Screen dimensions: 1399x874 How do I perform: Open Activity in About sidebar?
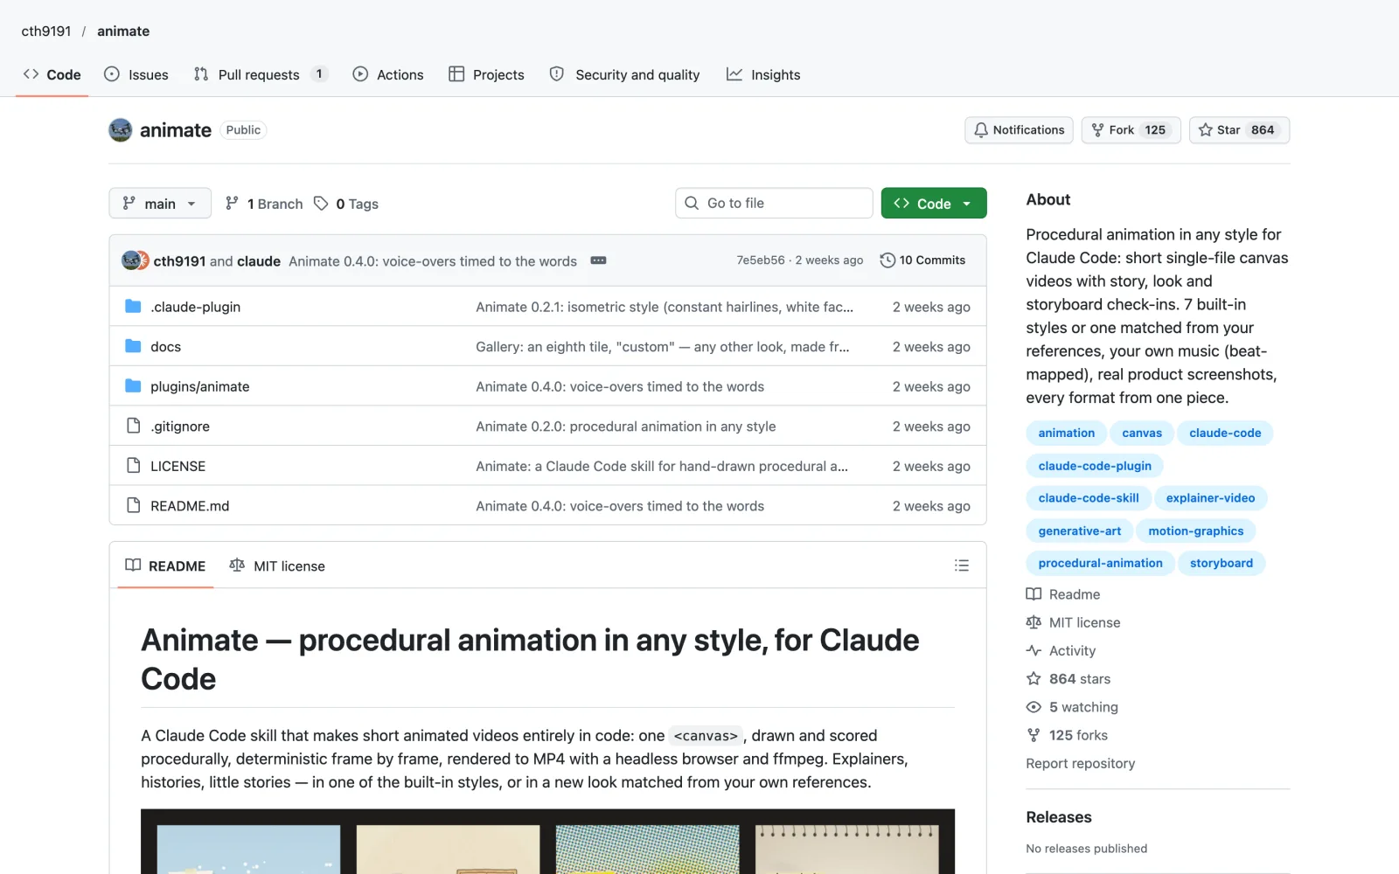[x=1061, y=650]
